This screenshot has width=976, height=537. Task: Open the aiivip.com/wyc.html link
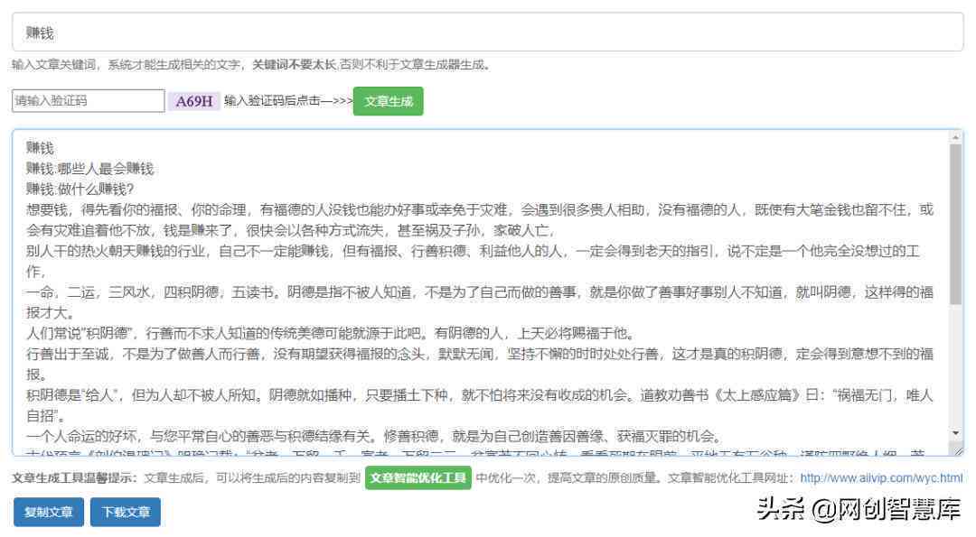tap(881, 478)
